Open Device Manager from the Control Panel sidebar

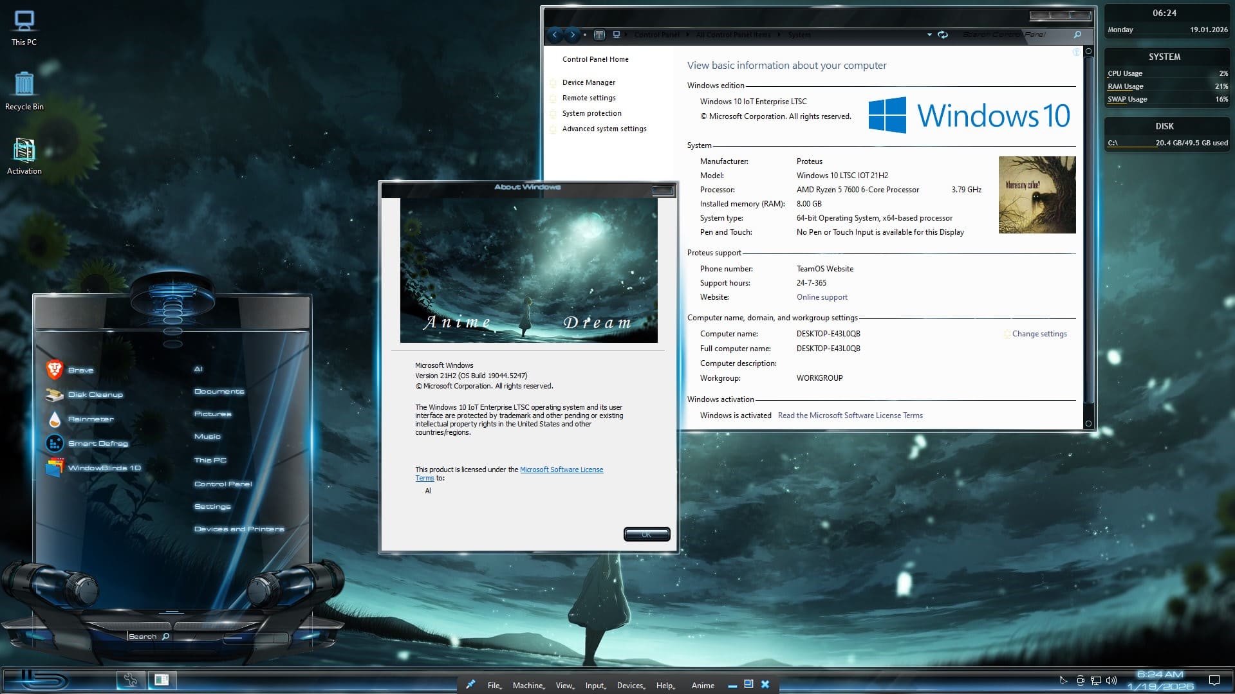[x=588, y=82]
